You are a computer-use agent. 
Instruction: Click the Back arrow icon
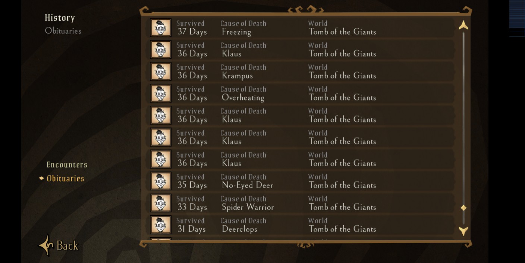point(46,245)
